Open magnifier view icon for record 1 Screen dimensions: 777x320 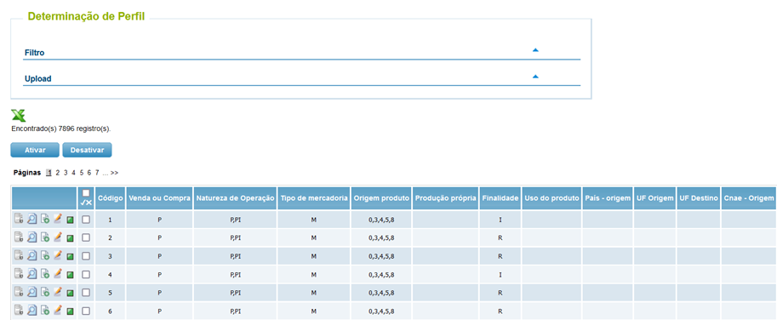[31, 220]
